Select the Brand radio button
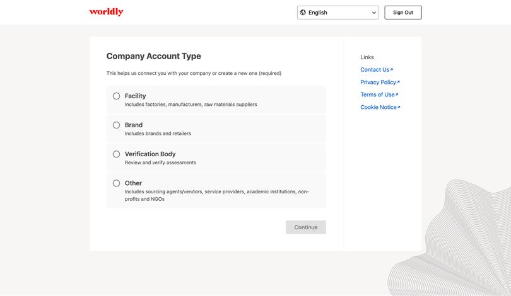Screen dimensions: 511x296 116,125
